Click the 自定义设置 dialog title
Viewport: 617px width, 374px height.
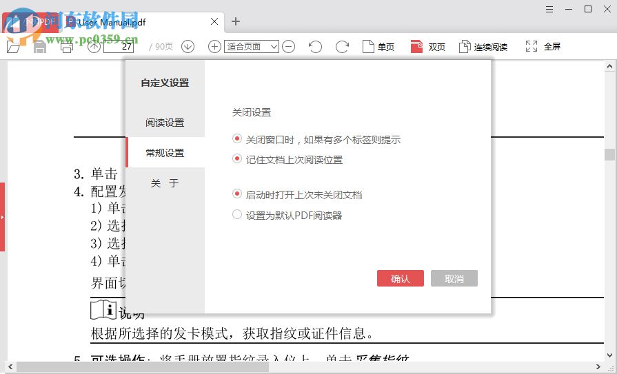(x=165, y=83)
